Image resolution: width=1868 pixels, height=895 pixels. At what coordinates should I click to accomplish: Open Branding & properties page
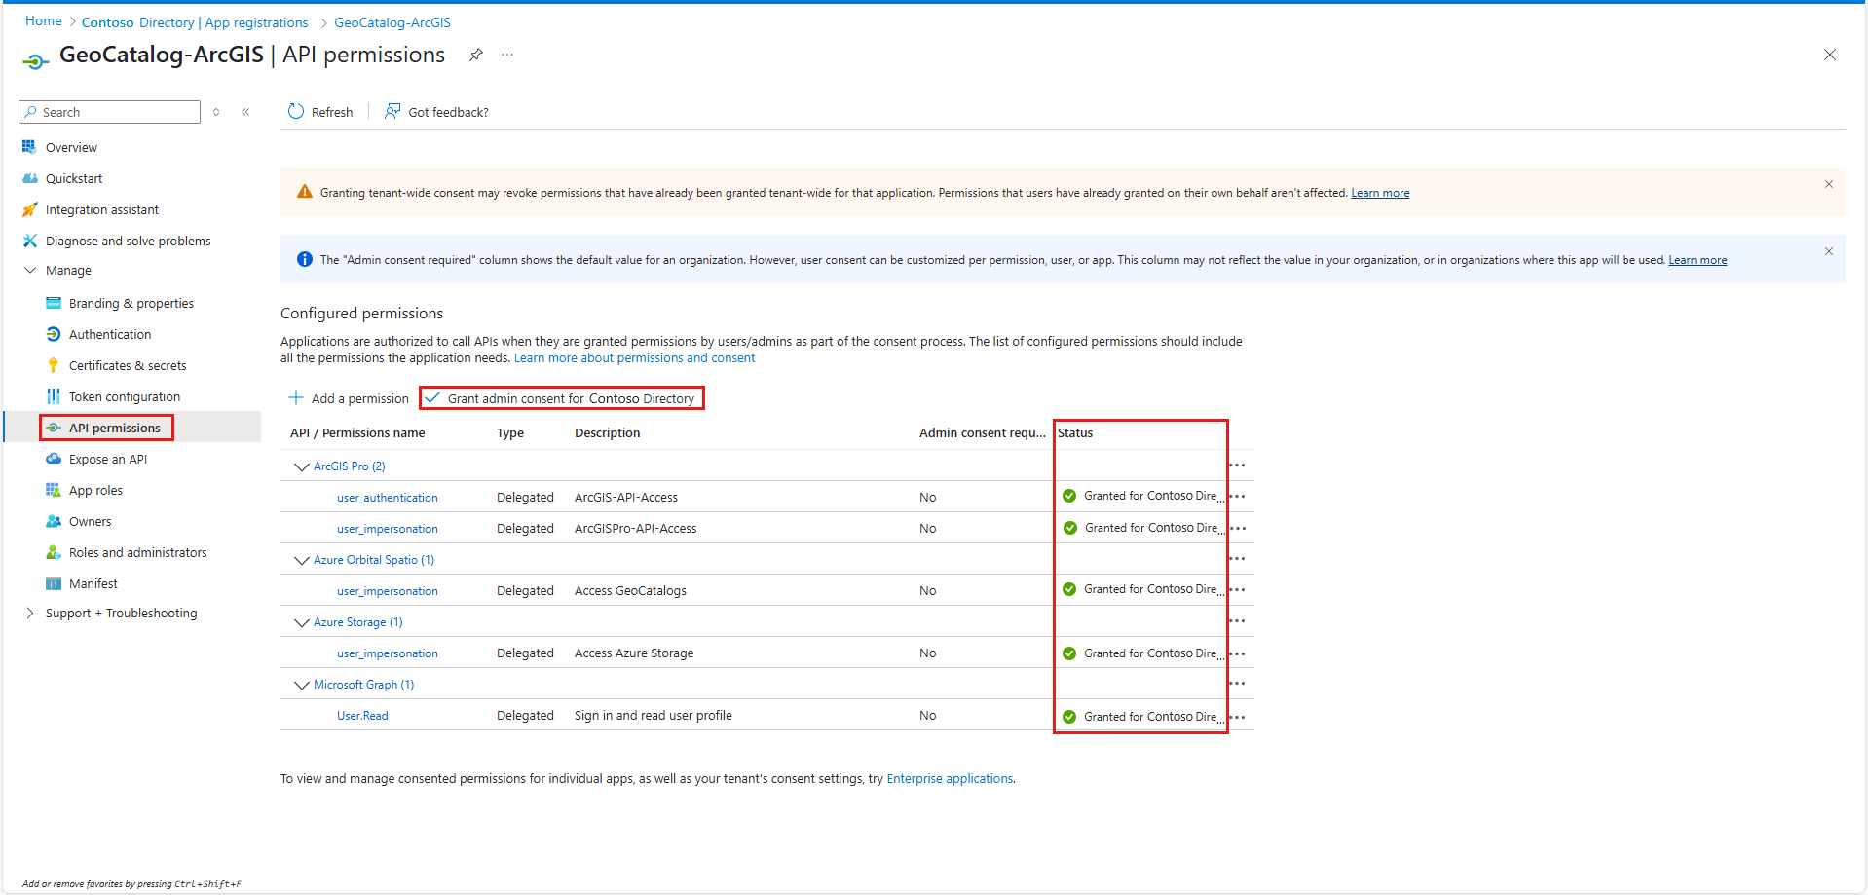tap(132, 303)
